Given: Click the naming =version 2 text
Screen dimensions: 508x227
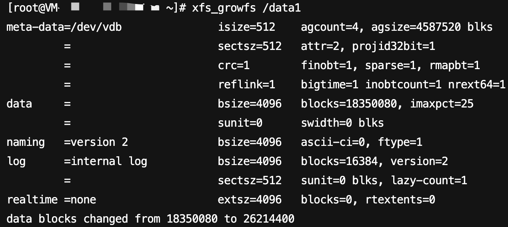Looking at the screenshot, I should pyautogui.click(x=67, y=142).
